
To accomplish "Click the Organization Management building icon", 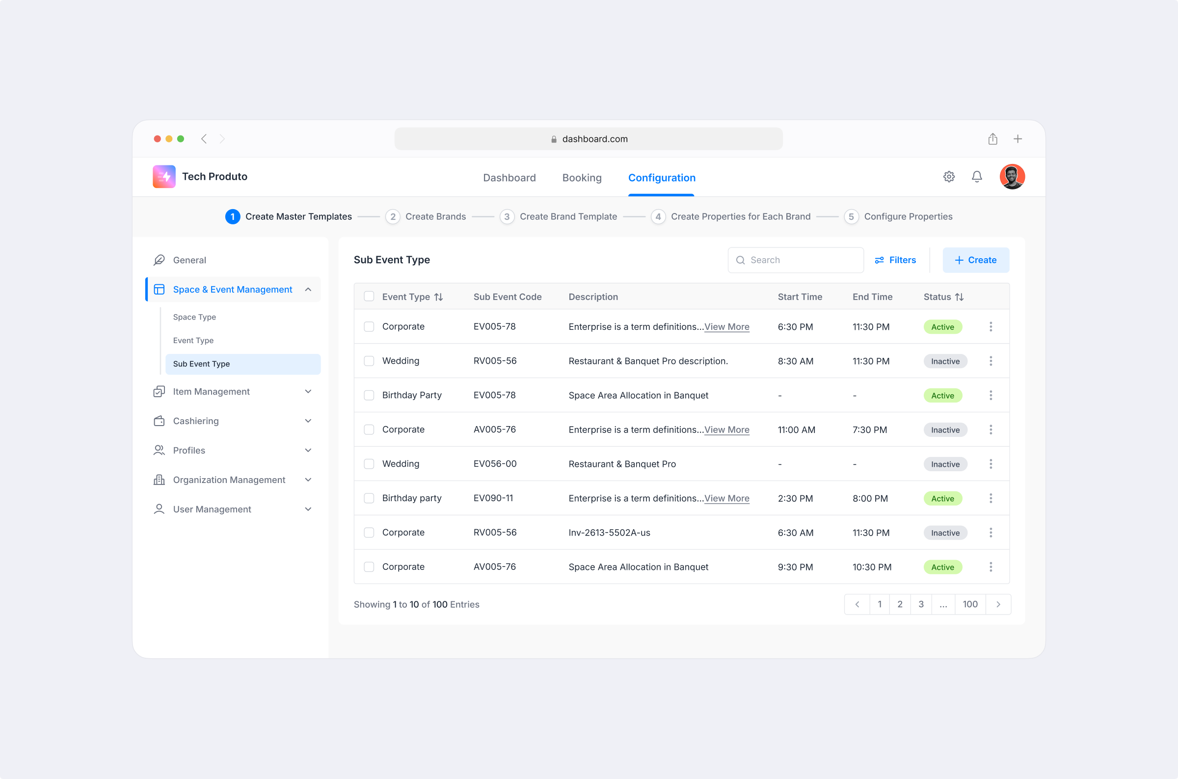I will [159, 480].
